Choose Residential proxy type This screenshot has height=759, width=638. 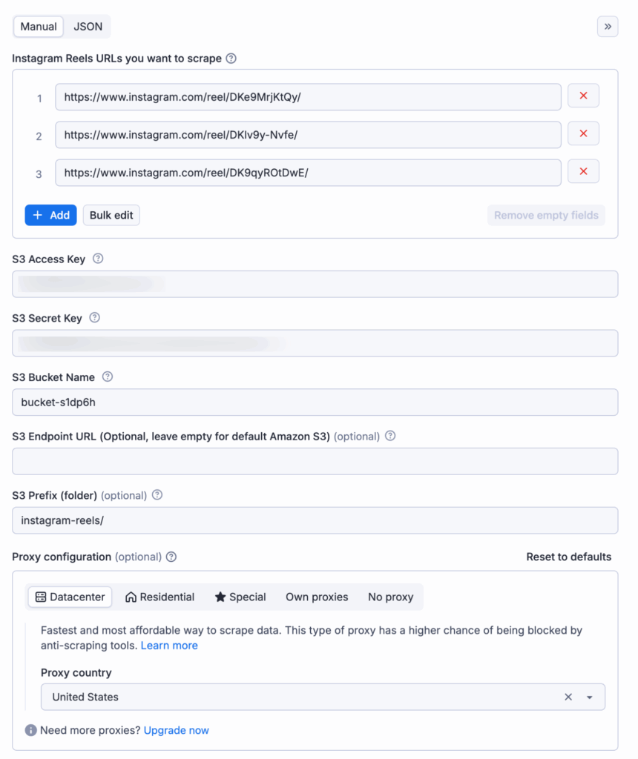[159, 597]
